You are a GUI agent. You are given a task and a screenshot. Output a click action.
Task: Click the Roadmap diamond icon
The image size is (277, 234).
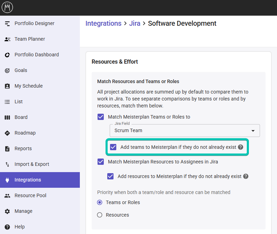coord(7,133)
